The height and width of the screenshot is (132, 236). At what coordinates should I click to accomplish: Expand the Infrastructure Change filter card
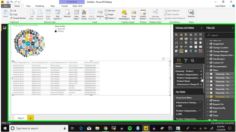(200, 103)
